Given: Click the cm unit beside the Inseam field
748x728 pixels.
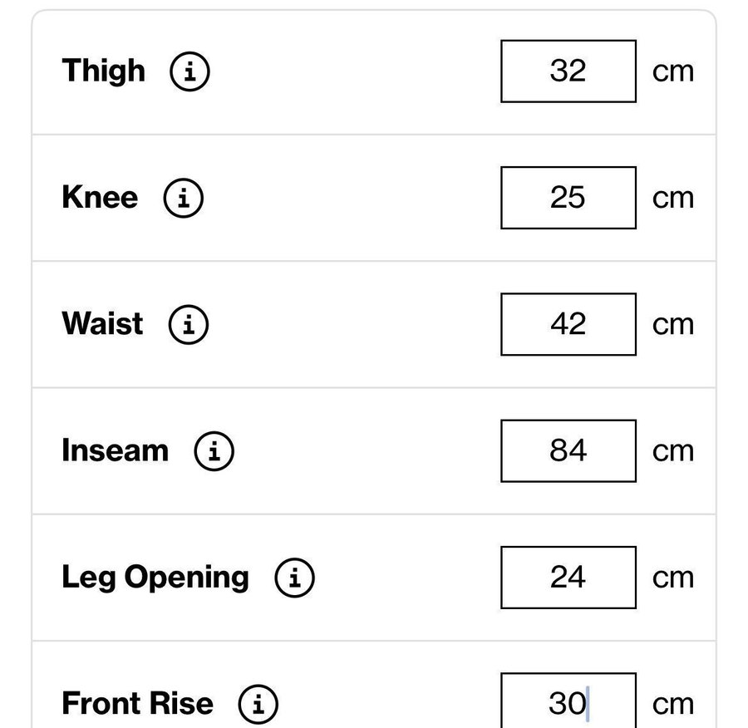Looking at the screenshot, I should [673, 451].
